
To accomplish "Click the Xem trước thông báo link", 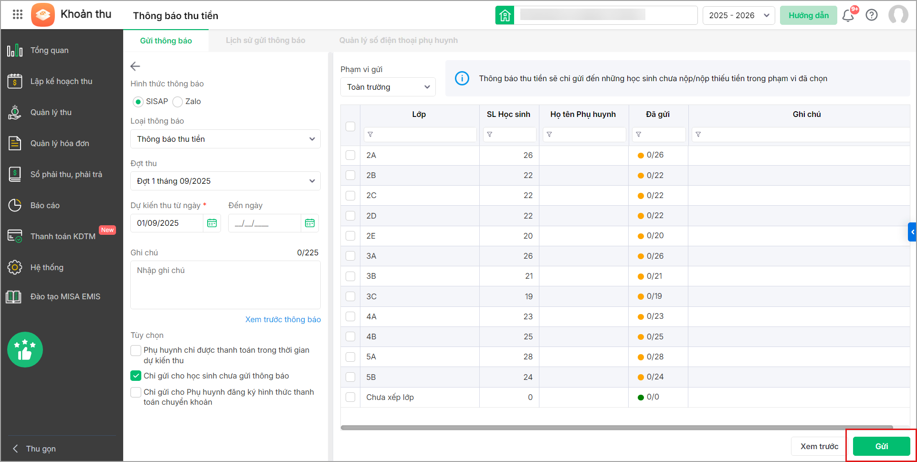I will tap(283, 319).
